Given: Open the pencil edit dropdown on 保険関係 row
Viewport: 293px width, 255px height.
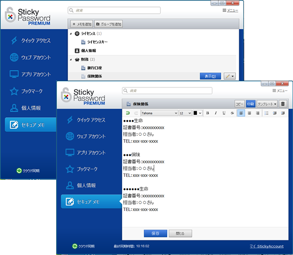Looking at the screenshot, I should [x=230, y=76].
